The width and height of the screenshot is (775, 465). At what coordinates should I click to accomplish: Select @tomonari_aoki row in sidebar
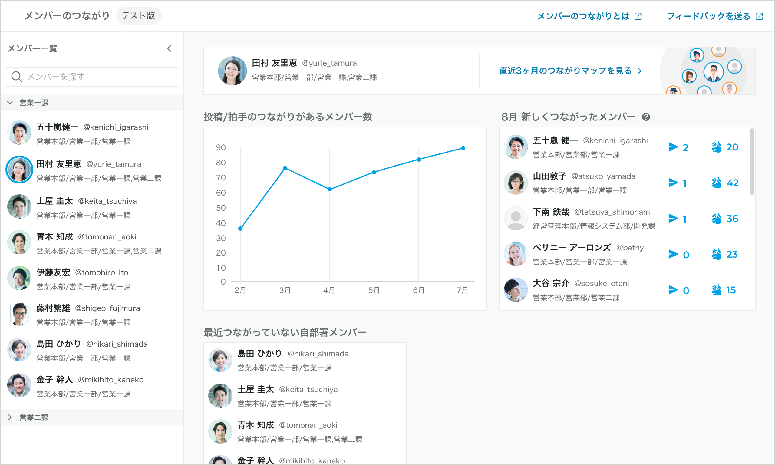[x=92, y=242]
